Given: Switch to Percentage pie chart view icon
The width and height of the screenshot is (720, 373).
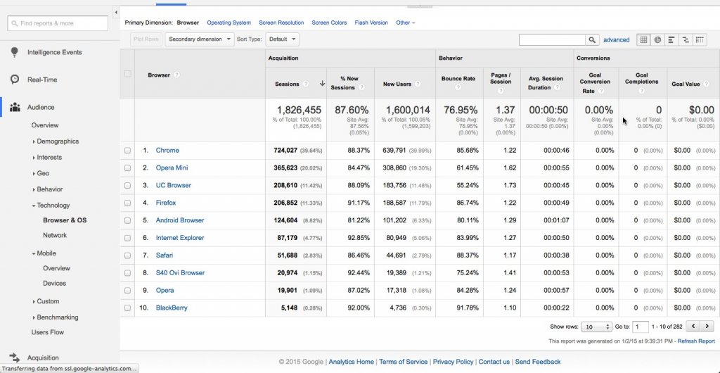Looking at the screenshot, I should coord(657,40).
